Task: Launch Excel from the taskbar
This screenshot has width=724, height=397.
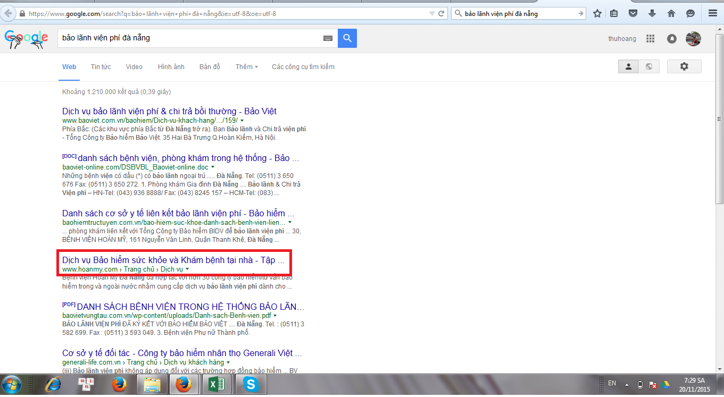Action: (216, 384)
